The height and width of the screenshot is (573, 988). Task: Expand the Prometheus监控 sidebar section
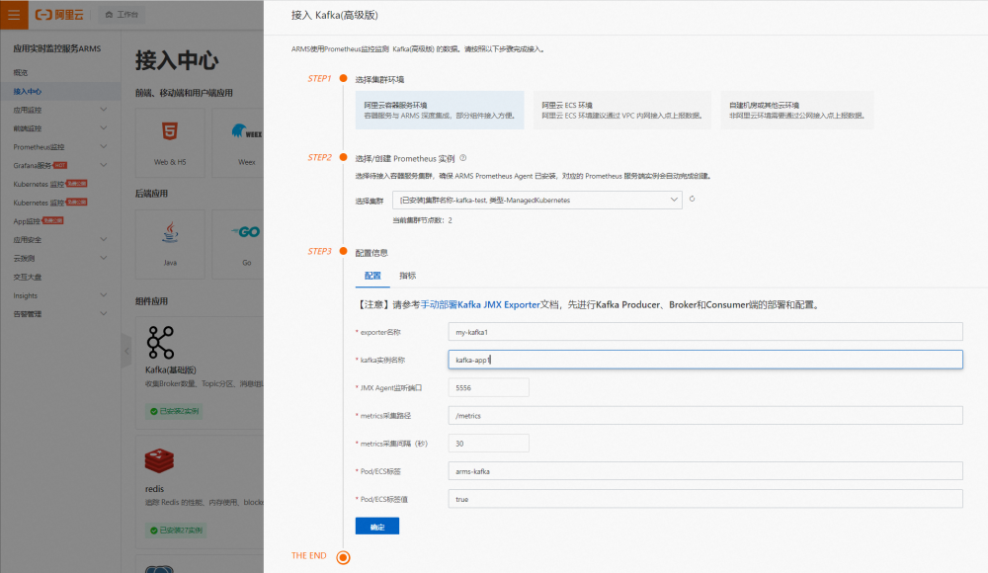click(104, 147)
